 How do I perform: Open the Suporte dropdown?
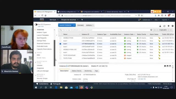coord(165,20)
